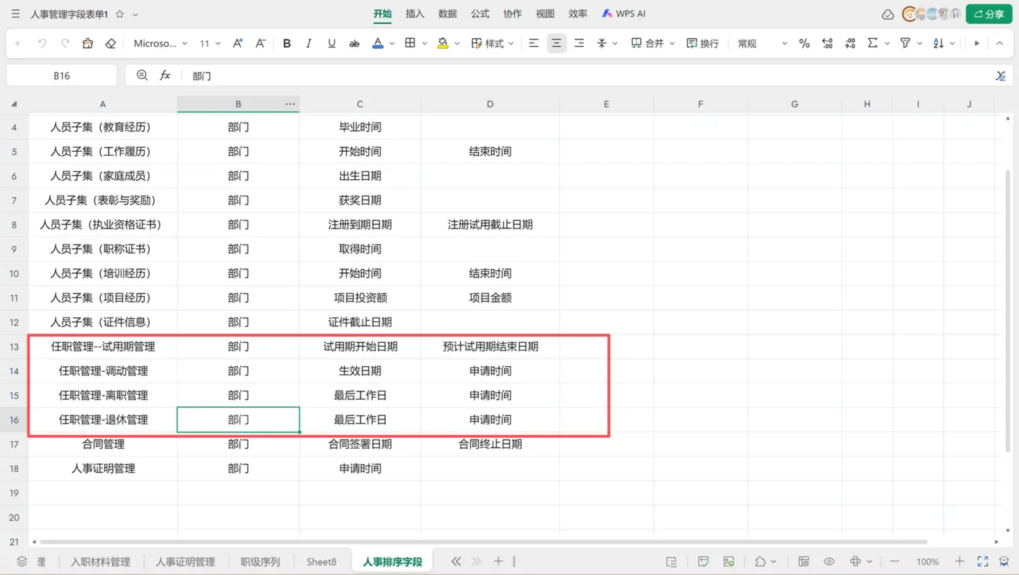Screen dimensions: 1019x575
Task: Open the zoom level dropdown in formula bar
Action: click(x=142, y=75)
